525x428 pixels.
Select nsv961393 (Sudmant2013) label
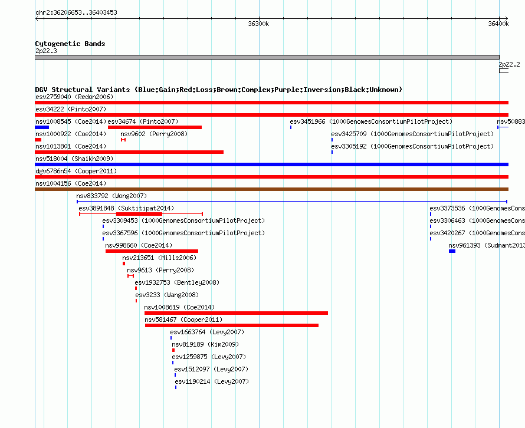(x=487, y=245)
